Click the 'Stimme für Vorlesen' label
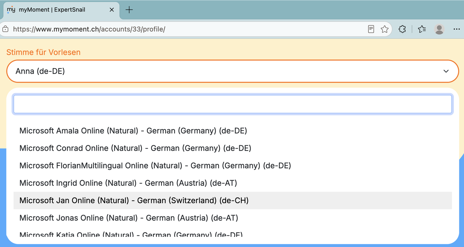 [43, 52]
